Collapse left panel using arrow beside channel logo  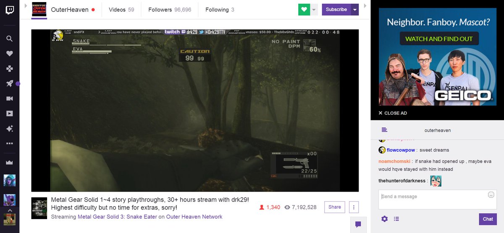[x=26, y=6]
